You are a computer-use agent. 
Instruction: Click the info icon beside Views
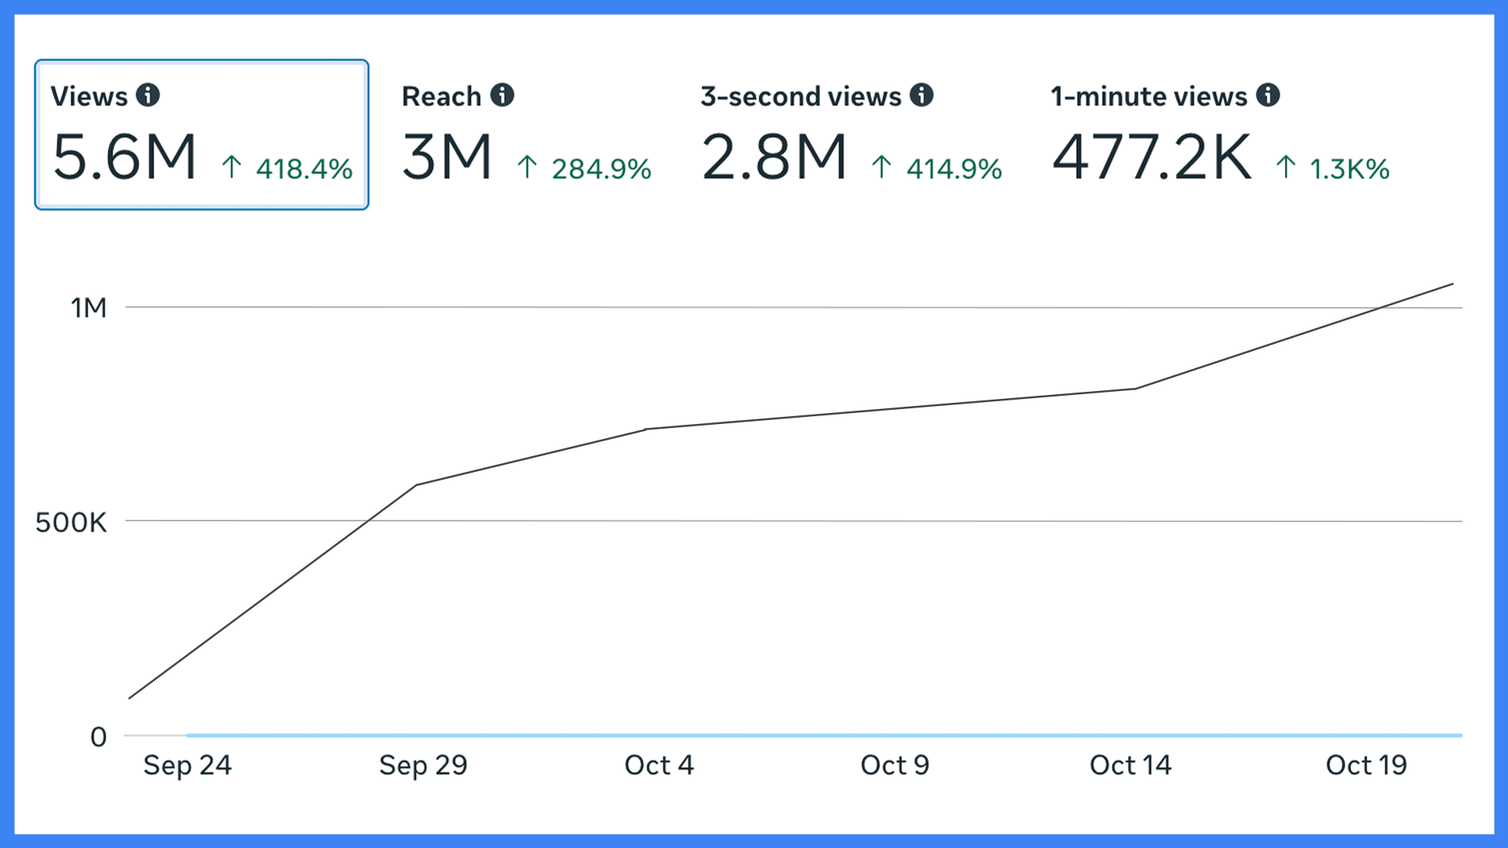pyautogui.click(x=148, y=95)
